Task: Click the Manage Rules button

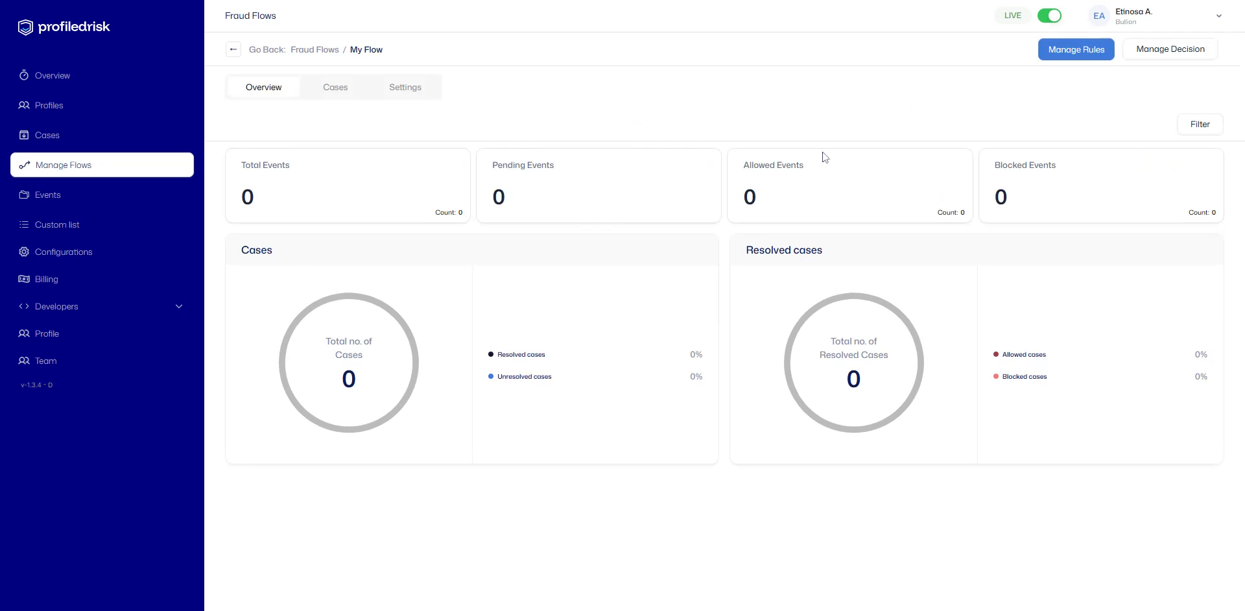Action: [x=1076, y=49]
